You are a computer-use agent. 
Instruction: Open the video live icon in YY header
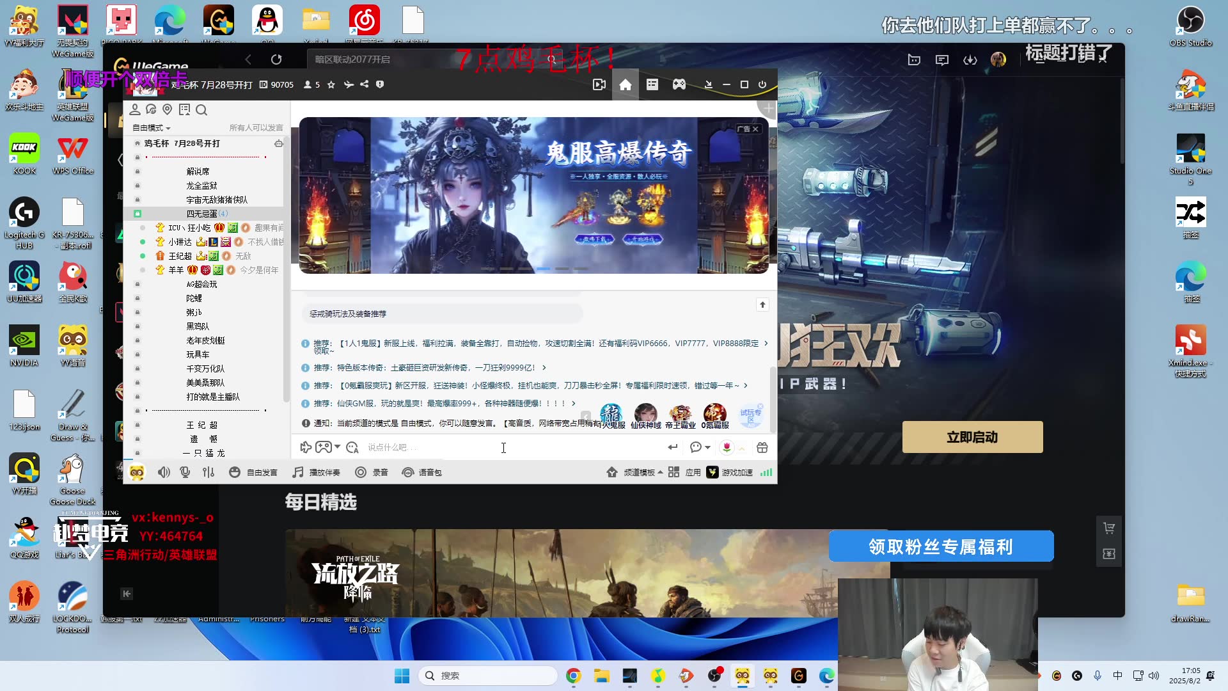[599, 84]
